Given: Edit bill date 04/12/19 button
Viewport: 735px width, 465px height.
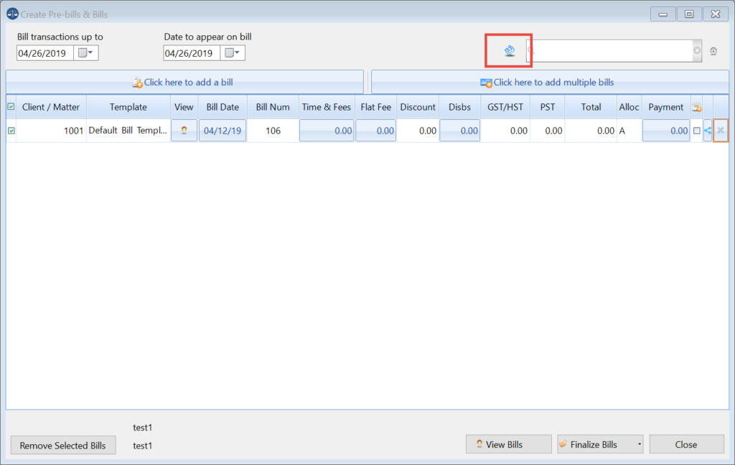Looking at the screenshot, I should pos(223,131).
